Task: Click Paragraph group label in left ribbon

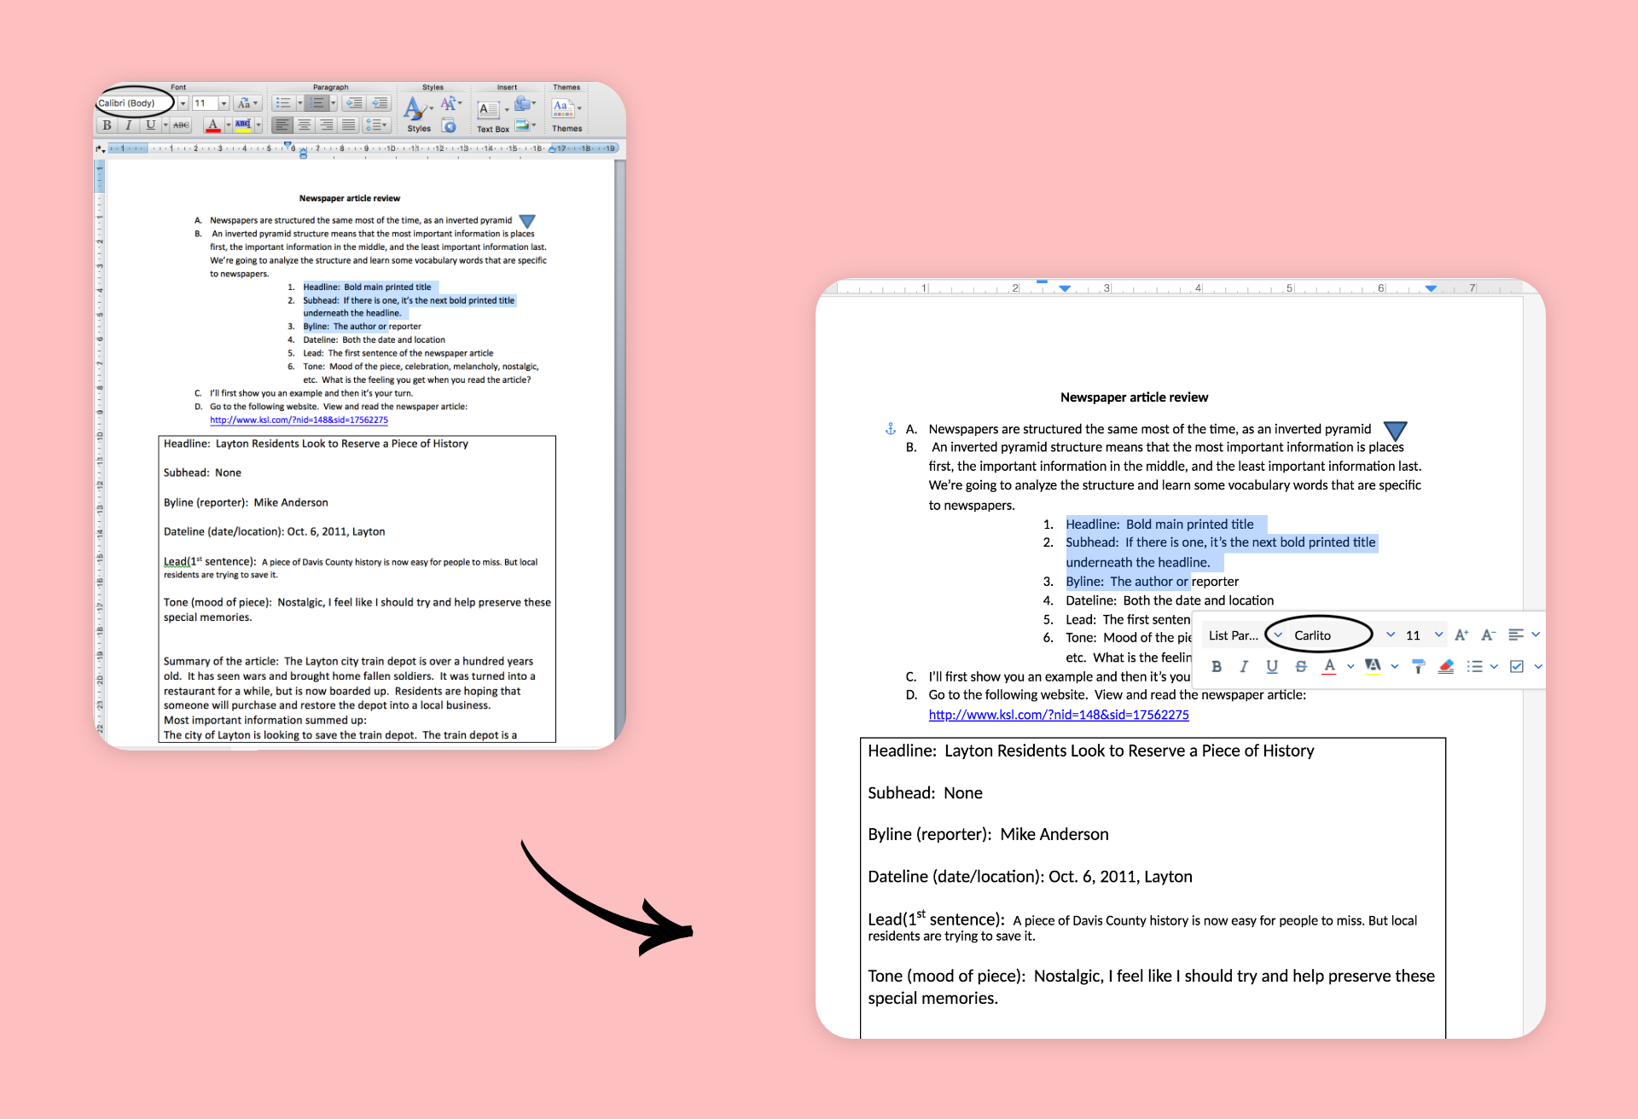Action: 331,87
